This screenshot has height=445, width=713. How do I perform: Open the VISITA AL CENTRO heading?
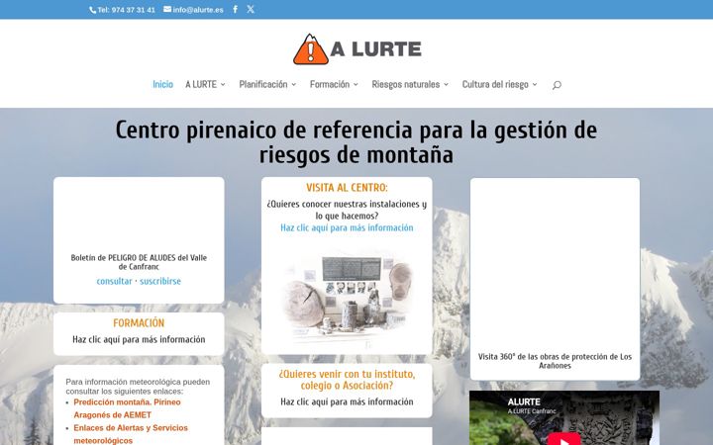coord(347,188)
